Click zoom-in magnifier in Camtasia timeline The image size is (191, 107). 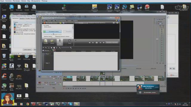[71, 48]
